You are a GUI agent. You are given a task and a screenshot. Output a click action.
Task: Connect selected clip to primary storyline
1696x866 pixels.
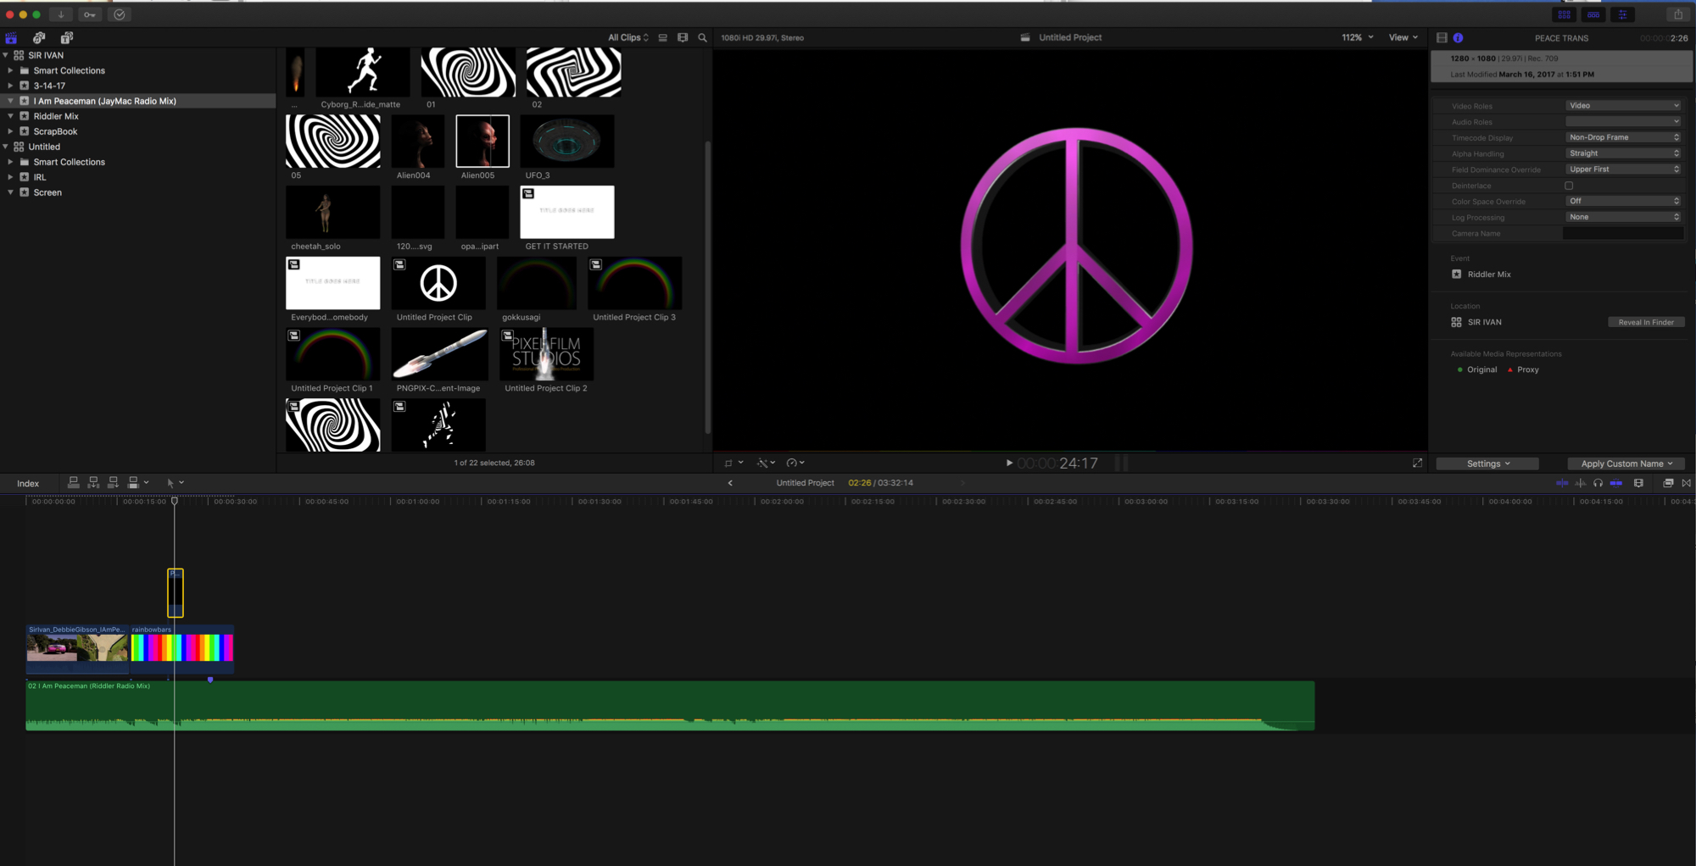coord(74,483)
